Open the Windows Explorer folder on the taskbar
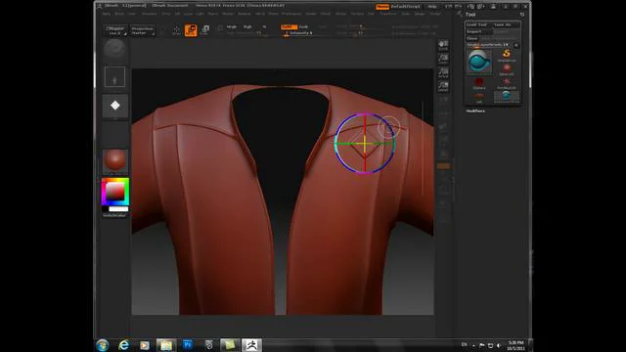The width and height of the screenshot is (626, 352). tap(165, 345)
